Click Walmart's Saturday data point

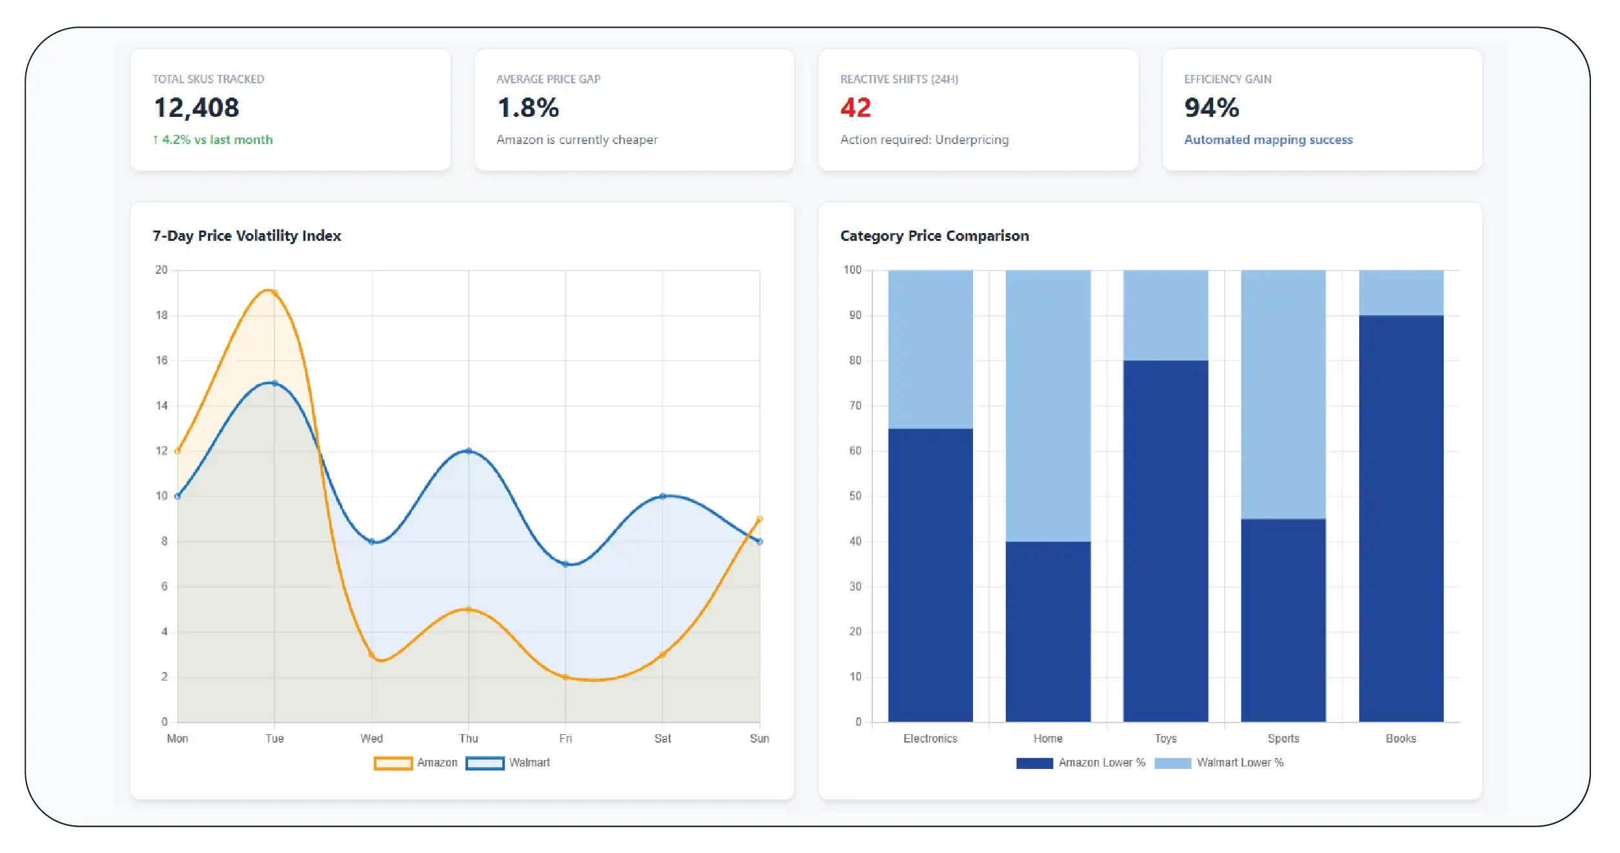[662, 496]
